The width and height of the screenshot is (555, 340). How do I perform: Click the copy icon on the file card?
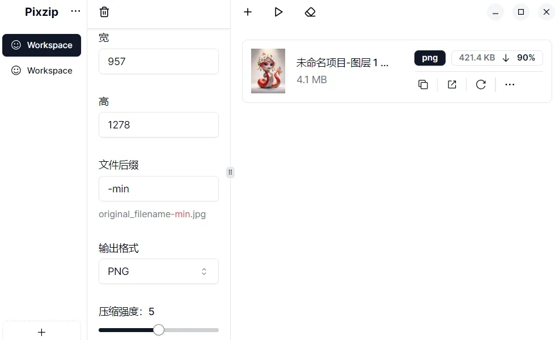coord(423,84)
